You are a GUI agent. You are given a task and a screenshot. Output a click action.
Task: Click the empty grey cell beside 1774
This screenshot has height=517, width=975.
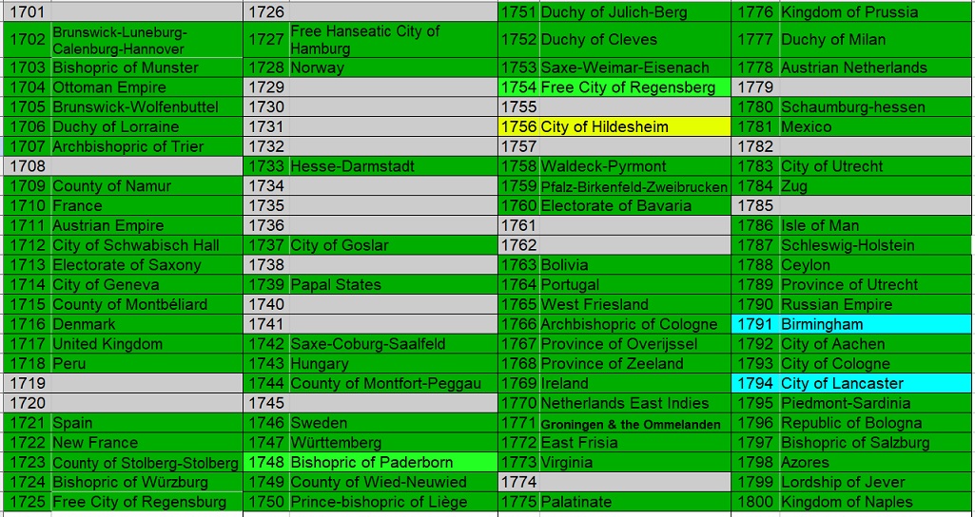pos(634,482)
